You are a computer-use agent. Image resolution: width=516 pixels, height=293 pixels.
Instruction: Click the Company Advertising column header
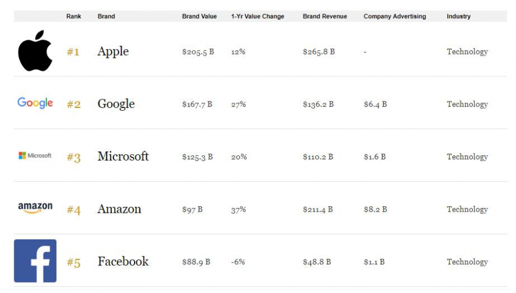394,16
